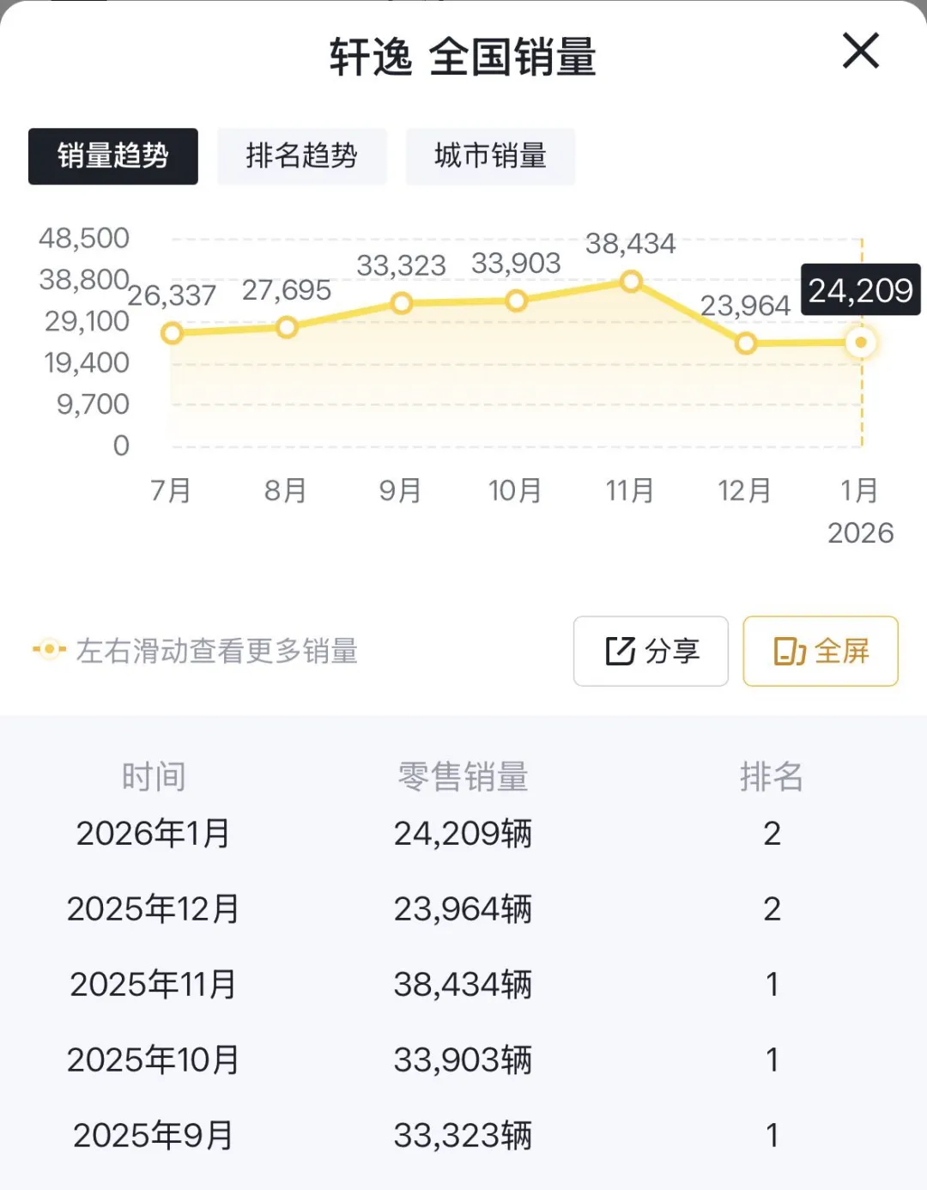This screenshot has width=927, height=1190.
Task: Select the 2025年12月 table row
Action: [x=463, y=908]
